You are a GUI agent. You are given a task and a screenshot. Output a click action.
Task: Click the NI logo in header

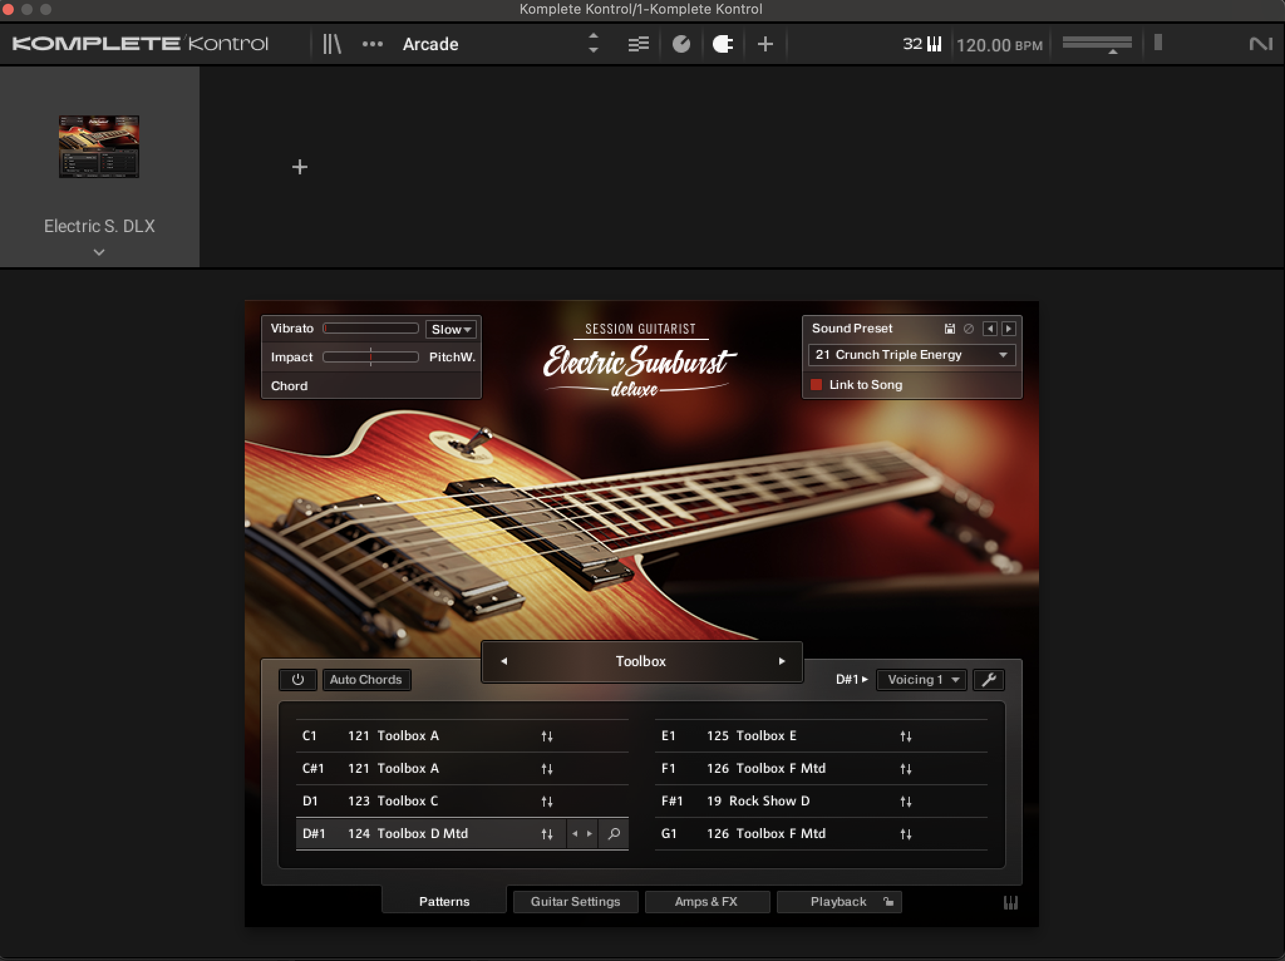1261,44
